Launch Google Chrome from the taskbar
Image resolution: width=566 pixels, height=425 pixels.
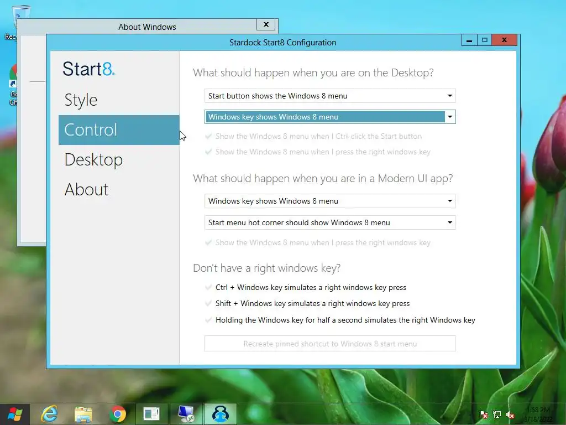(x=117, y=414)
